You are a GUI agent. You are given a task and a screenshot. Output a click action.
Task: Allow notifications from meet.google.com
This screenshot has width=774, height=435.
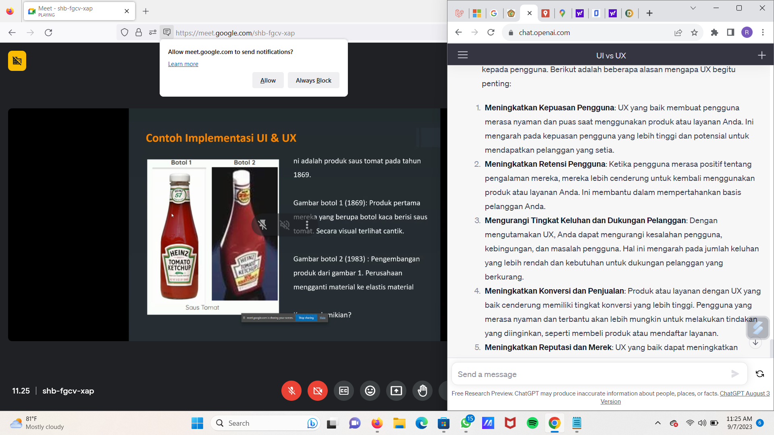pyautogui.click(x=268, y=81)
